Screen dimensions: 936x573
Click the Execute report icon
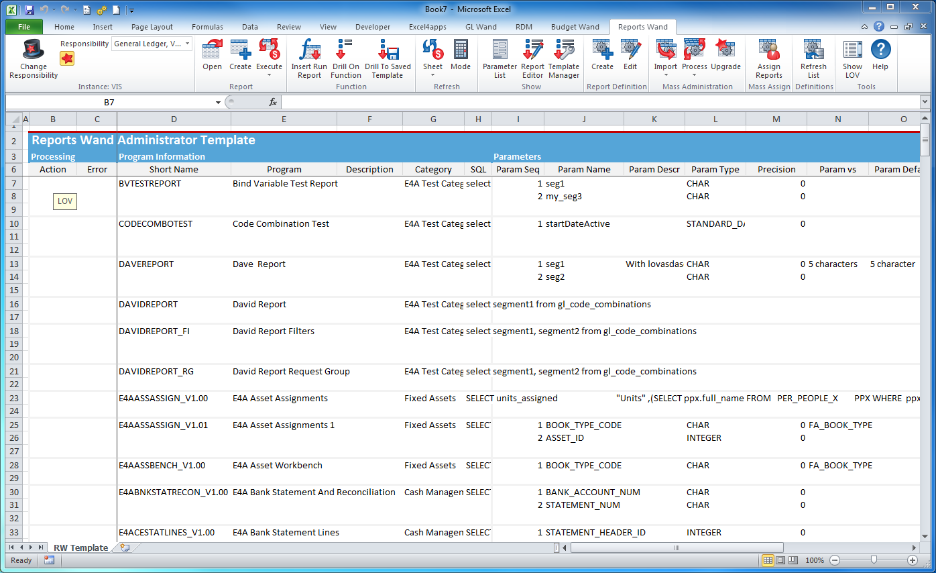point(269,50)
